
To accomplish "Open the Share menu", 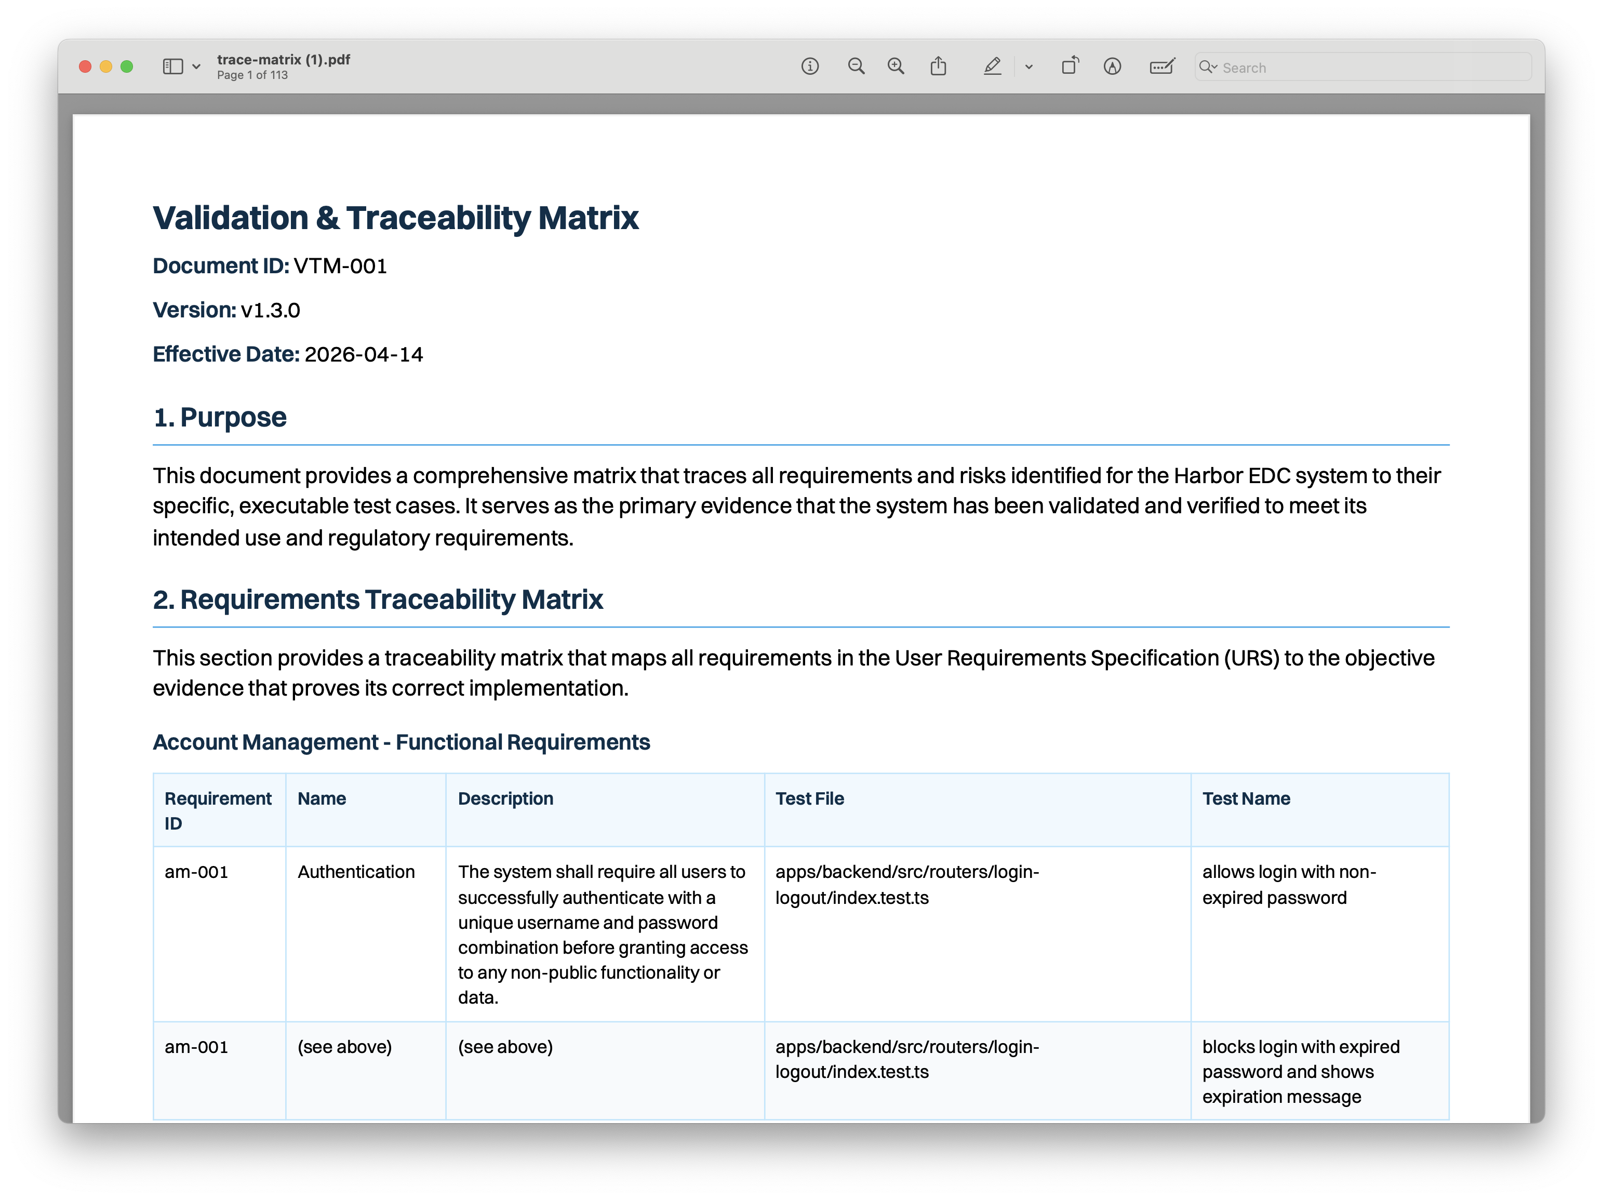I will tap(938, 66).
